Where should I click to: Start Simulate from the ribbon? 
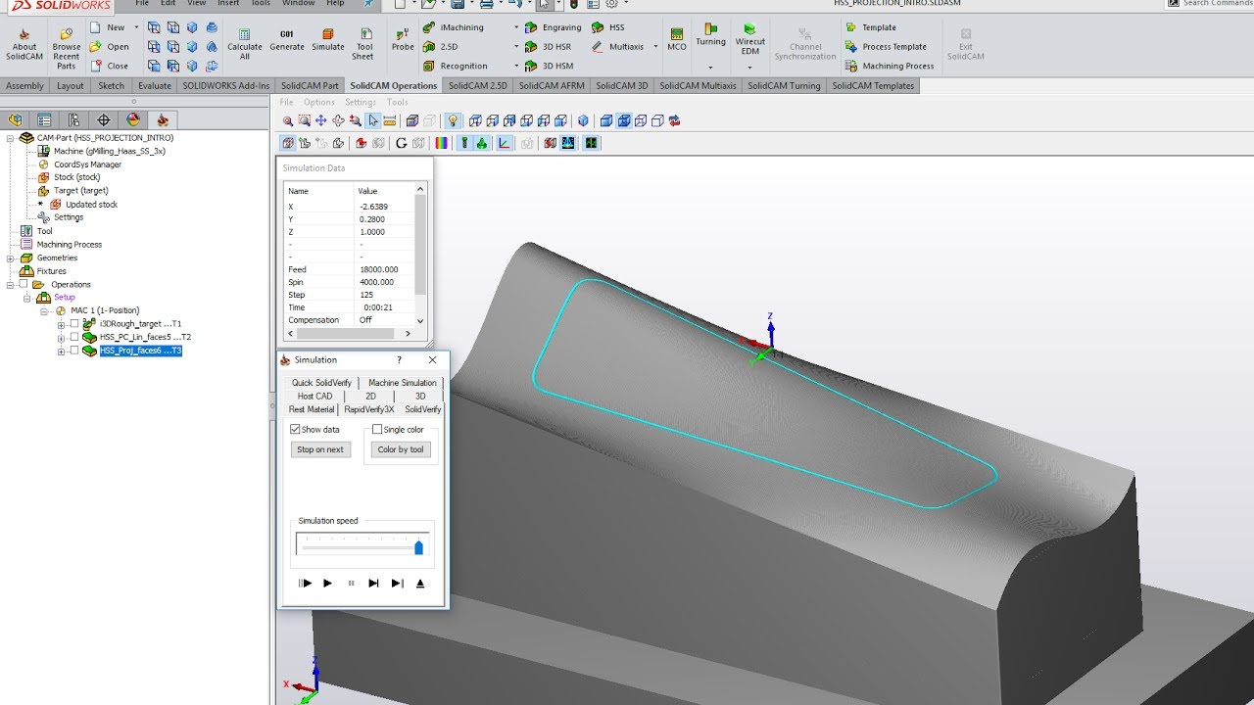328,40
